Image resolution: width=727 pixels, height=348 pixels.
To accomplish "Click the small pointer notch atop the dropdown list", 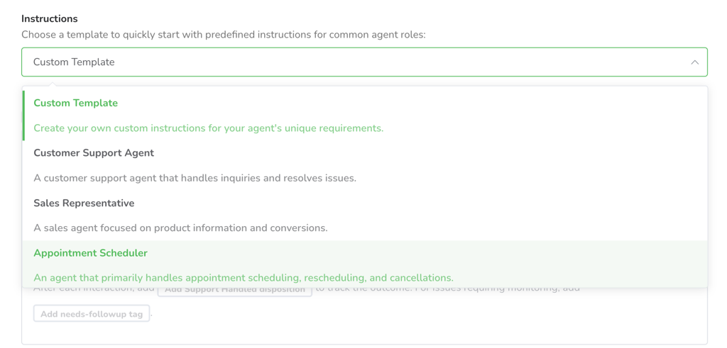I will click(53, 84).
